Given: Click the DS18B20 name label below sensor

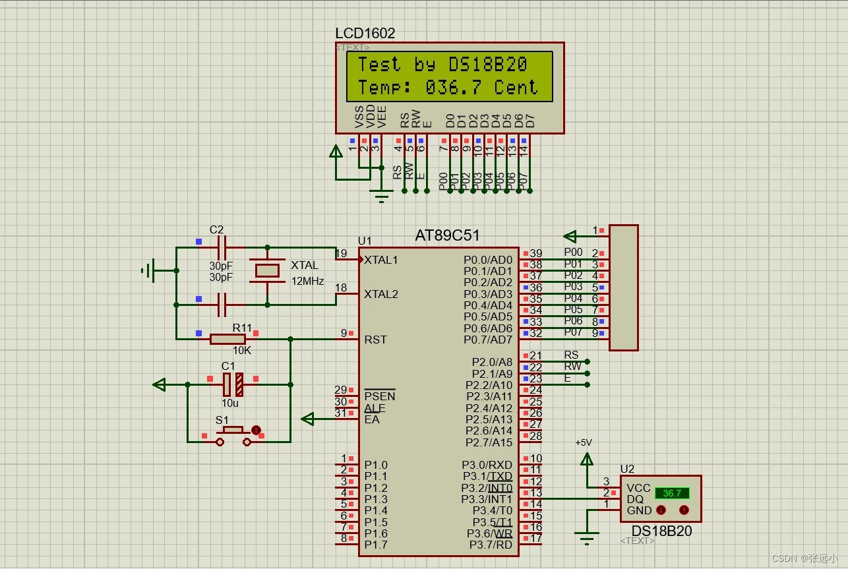Looking at the screenshot, I should [x=662, y=531].
